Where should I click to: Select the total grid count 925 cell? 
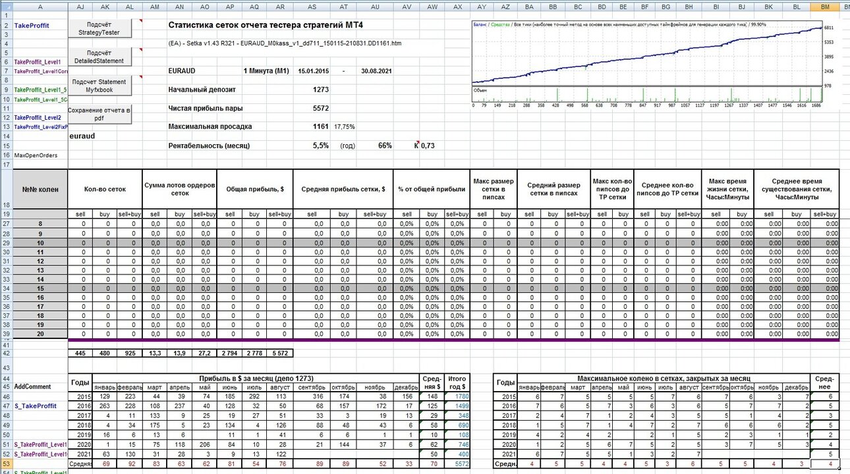pyautogui.click(x=130, y=354)
